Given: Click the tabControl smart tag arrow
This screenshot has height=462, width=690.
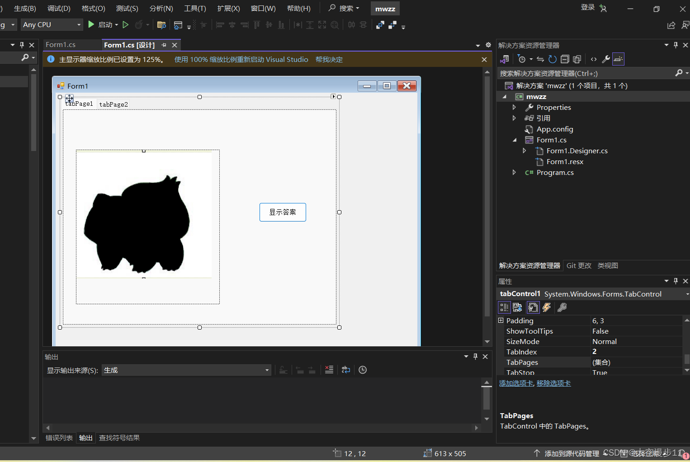Looking at the screenshot, I should (333, 96).
